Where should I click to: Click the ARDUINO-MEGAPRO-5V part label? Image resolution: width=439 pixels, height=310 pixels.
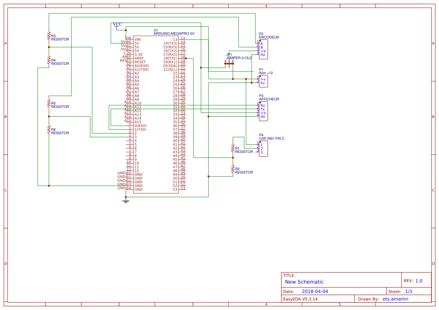[x=174, y=33]
